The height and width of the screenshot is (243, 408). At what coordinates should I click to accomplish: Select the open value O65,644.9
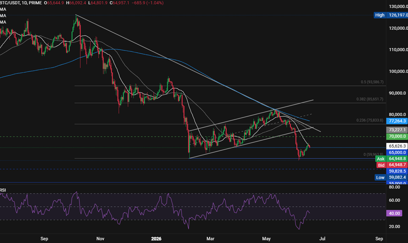coord(54,3)
